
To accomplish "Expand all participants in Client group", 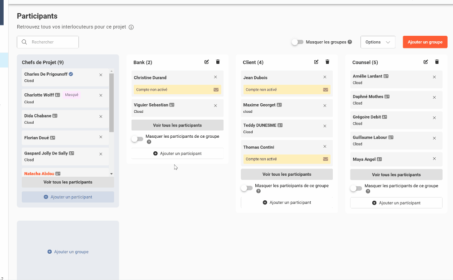I will [287, 174].
